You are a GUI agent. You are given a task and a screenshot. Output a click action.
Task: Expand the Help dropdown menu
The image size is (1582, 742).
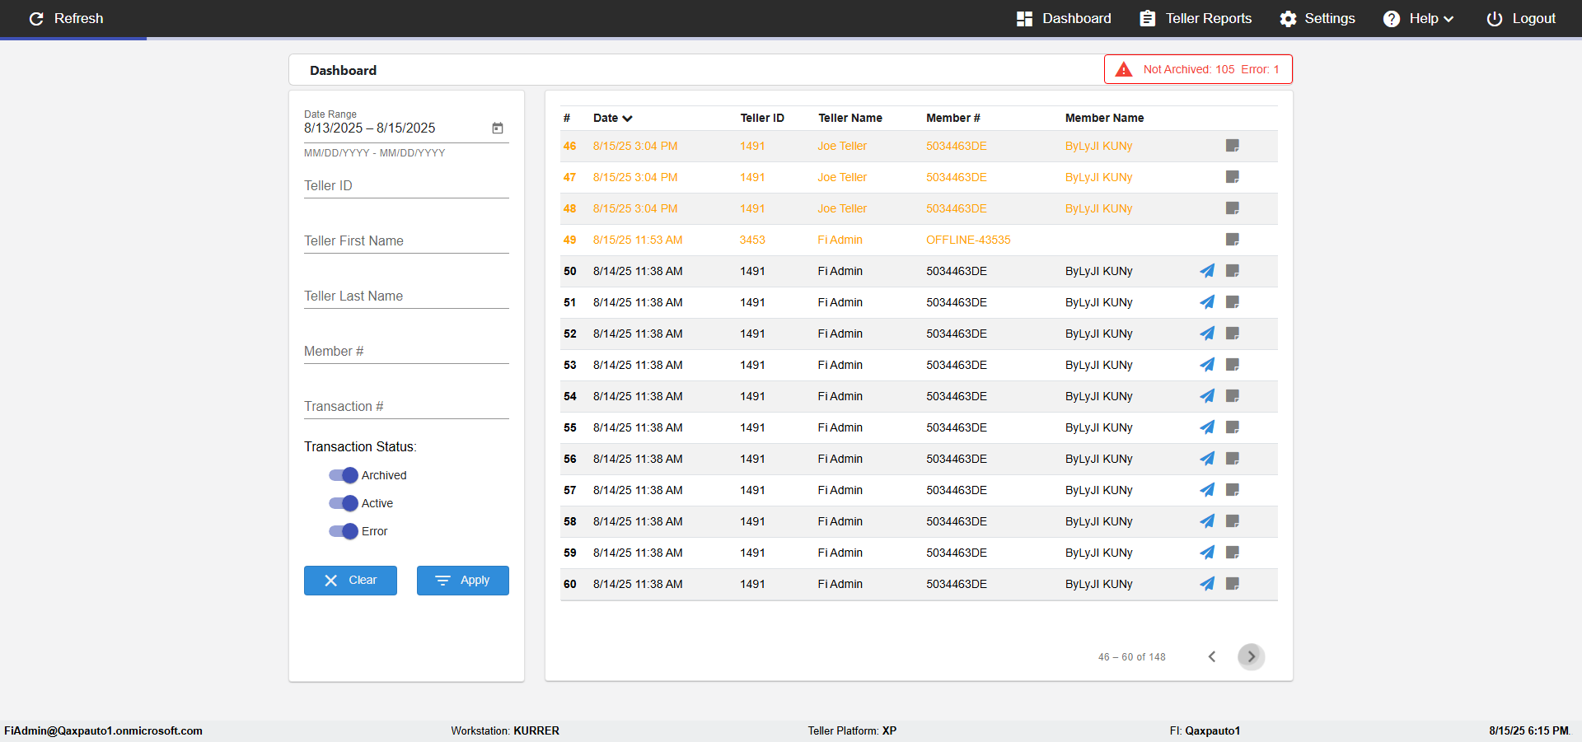coord(1419,19)
